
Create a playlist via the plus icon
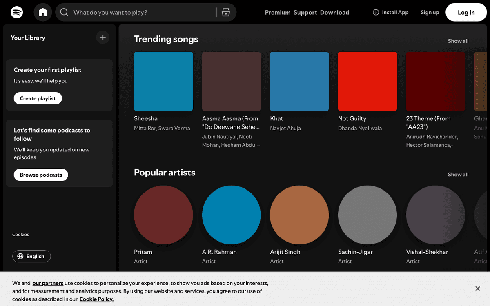tap(103, 37)
